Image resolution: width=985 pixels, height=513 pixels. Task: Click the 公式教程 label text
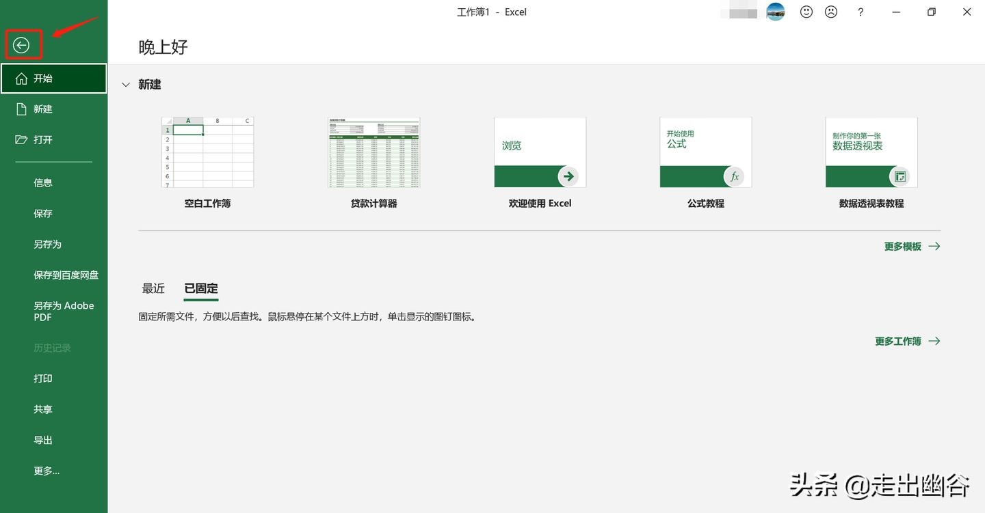coord(705,203)
